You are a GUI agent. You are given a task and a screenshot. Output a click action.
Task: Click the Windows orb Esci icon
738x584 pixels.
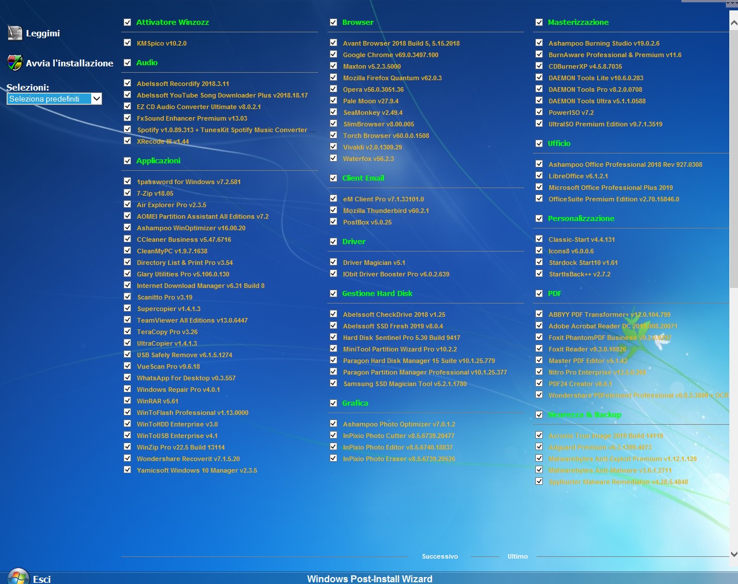point(18,576)
